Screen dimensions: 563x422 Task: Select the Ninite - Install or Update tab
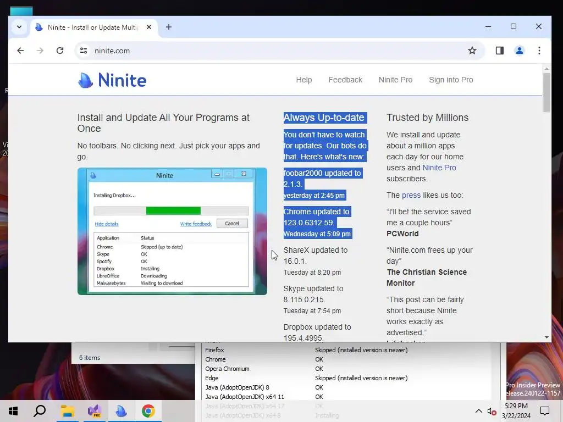point(92,27)
